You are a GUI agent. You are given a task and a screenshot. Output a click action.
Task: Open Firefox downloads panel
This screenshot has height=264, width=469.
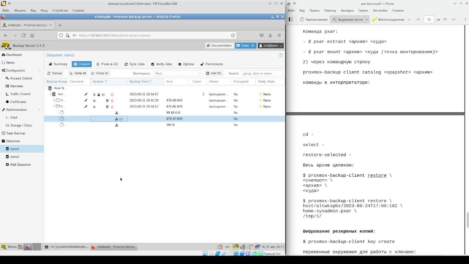270,35
